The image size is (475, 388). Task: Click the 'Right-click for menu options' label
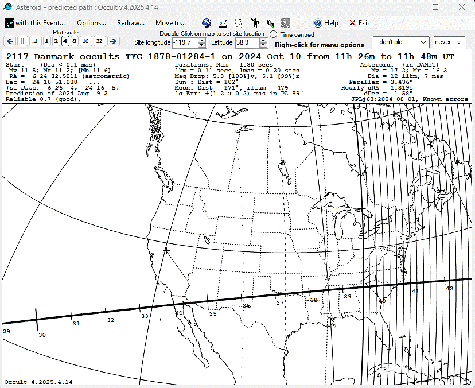click(x=320, y=45)
